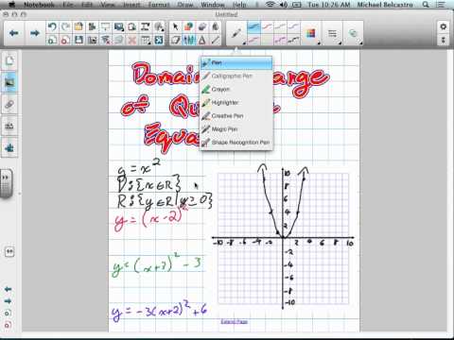Click the bottom-left right arrow icon
The height and width of the screenshot is (340, 454).
click(x=8, y=301)
